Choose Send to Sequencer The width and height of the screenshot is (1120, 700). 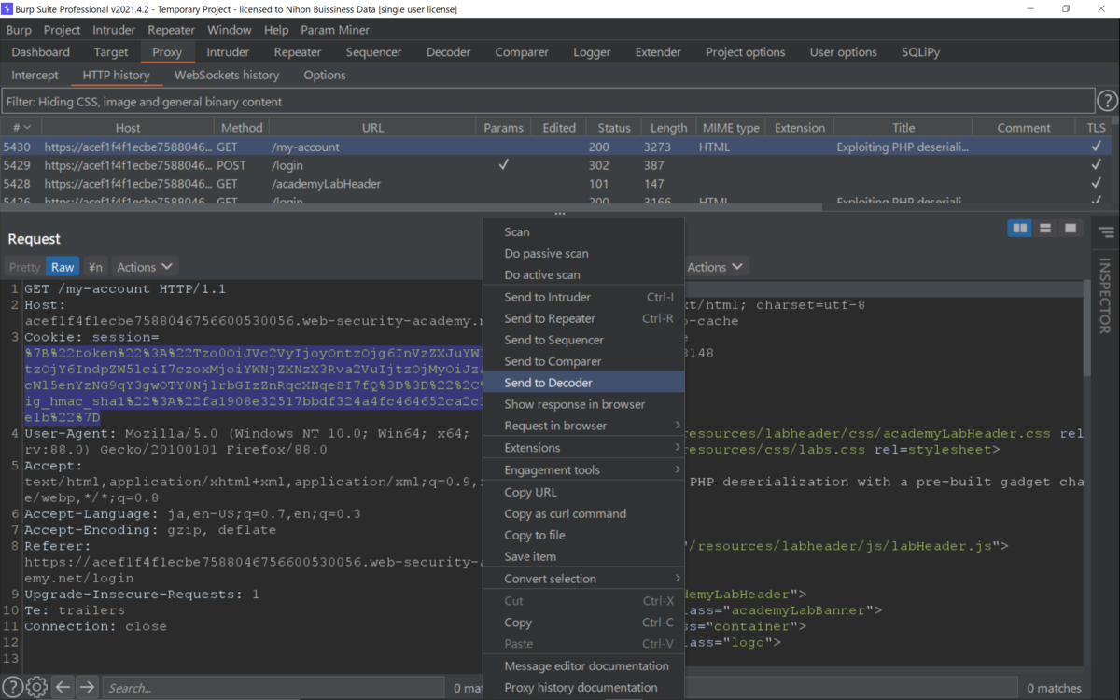583,340
